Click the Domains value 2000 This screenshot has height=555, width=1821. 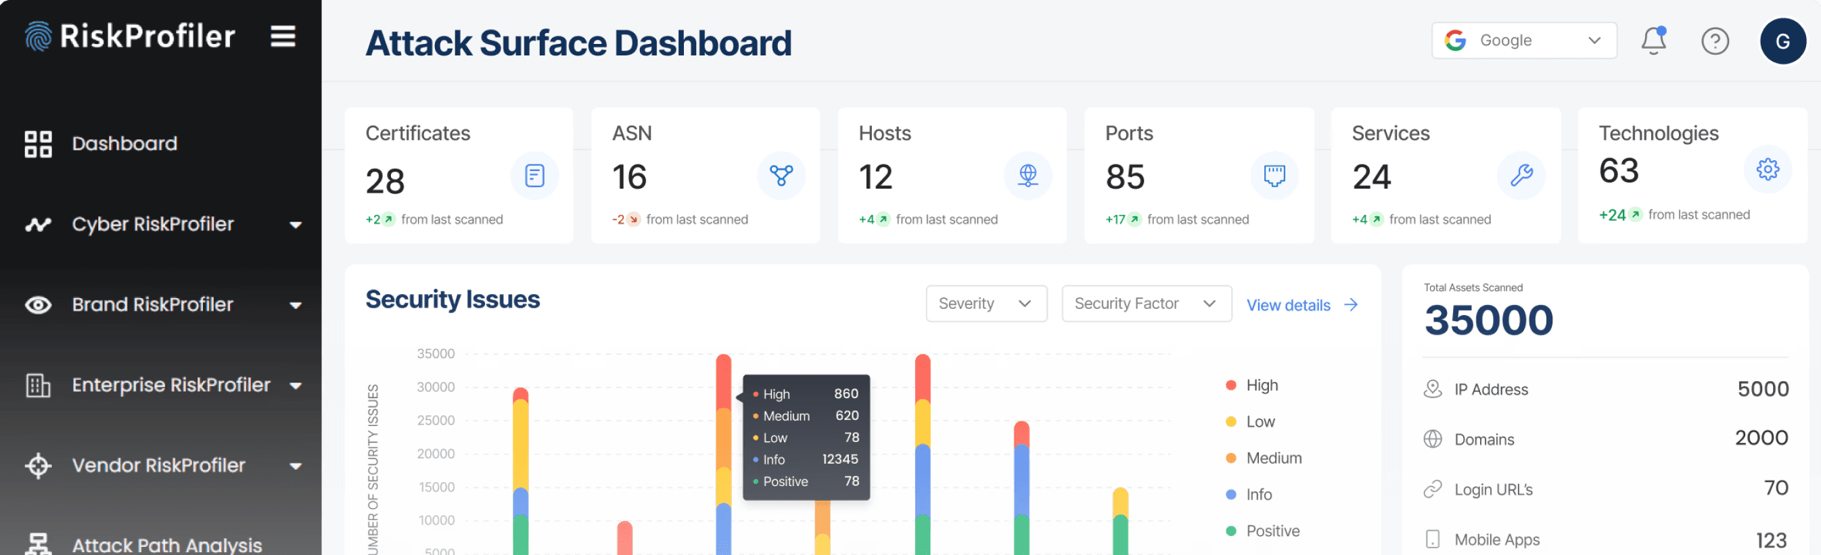click(x=1761, y=439)
